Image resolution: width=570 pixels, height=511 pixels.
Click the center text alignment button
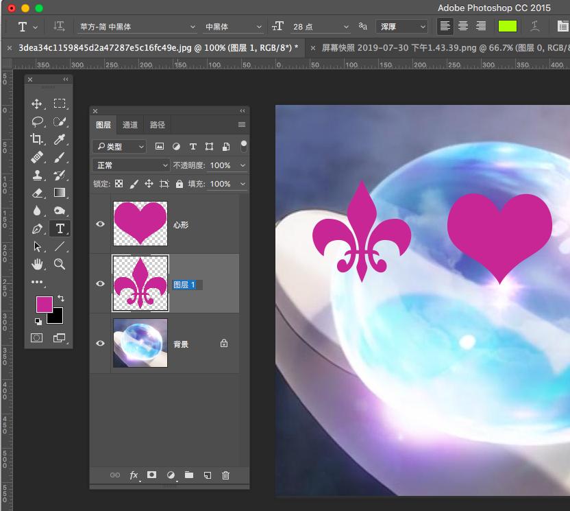[463, 26]
